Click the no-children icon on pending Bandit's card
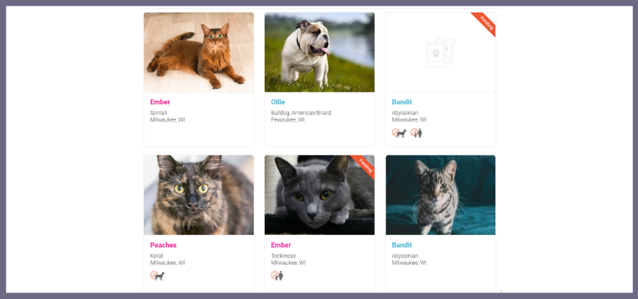Viewport: 638px width, 299px height. point(417,133)
